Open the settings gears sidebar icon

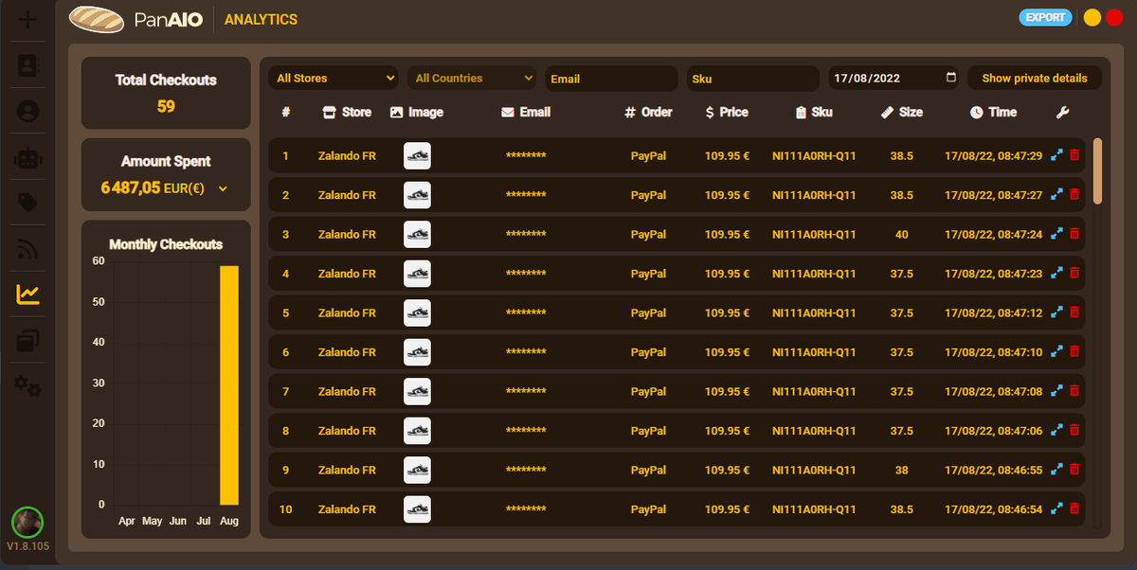pos(28,385)
